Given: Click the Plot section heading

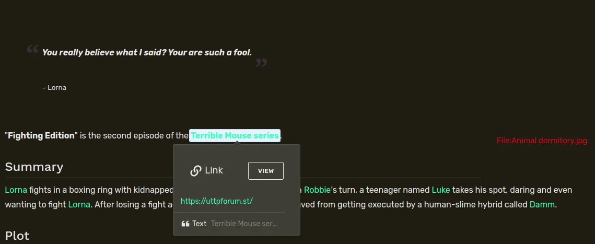Looking at the screenshot, I should [17, 236].
